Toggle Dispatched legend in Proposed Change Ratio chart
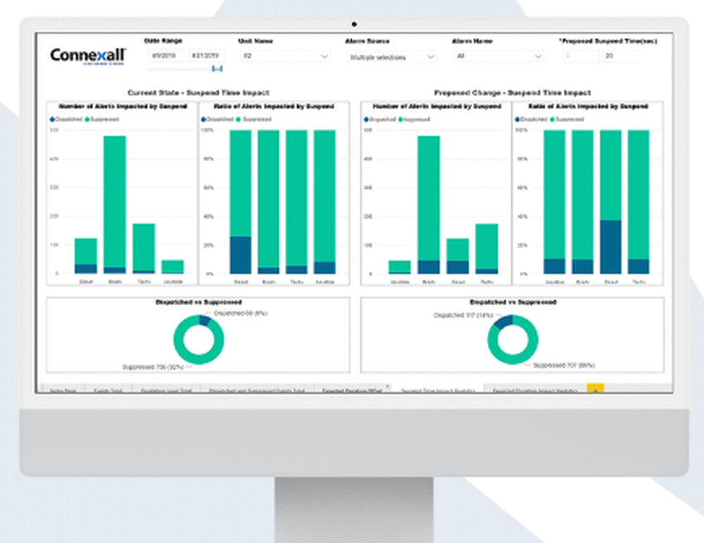This screenshot has width=704, height=543. point(531,120)
